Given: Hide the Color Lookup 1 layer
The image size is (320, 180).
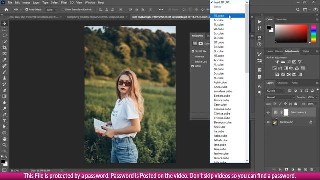Looking at the screenshot, I should coord(268,112).
